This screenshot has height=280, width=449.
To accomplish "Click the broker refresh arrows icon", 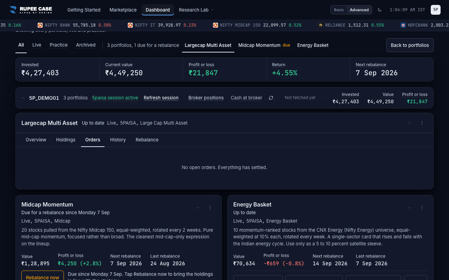I will coord(271,98).
